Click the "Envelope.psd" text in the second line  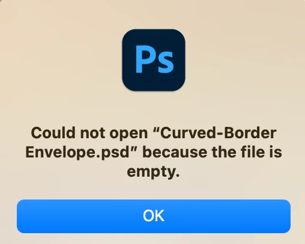click(77, 153)
